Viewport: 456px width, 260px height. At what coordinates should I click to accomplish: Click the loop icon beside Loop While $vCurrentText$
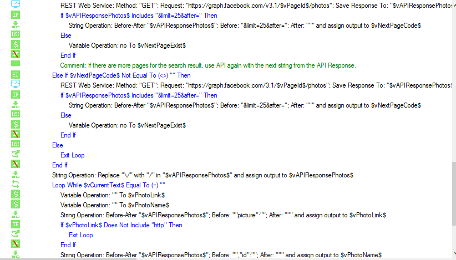click(16, 184)
